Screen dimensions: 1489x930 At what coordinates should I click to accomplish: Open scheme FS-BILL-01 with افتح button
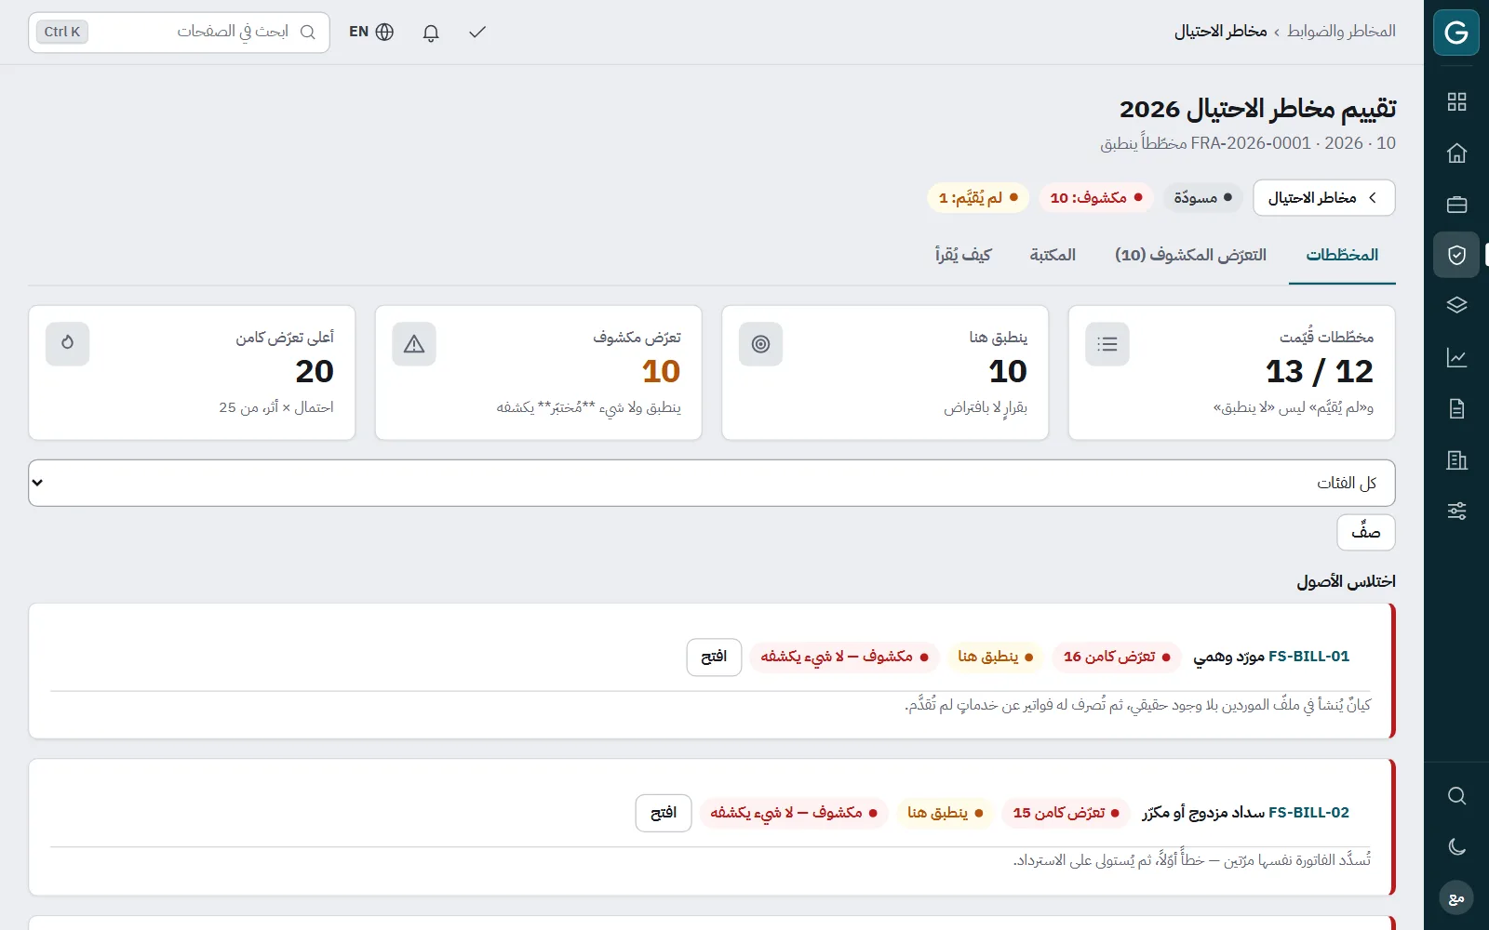[x=714, y=657]
